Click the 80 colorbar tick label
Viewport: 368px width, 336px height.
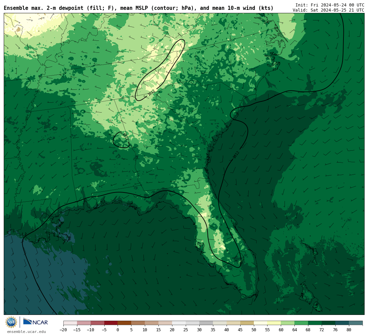349,330
